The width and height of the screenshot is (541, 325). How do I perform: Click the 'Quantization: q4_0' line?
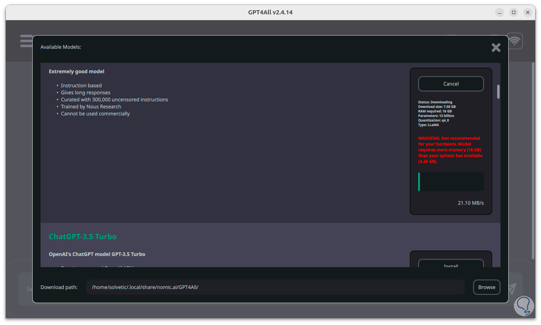(433, 120)
